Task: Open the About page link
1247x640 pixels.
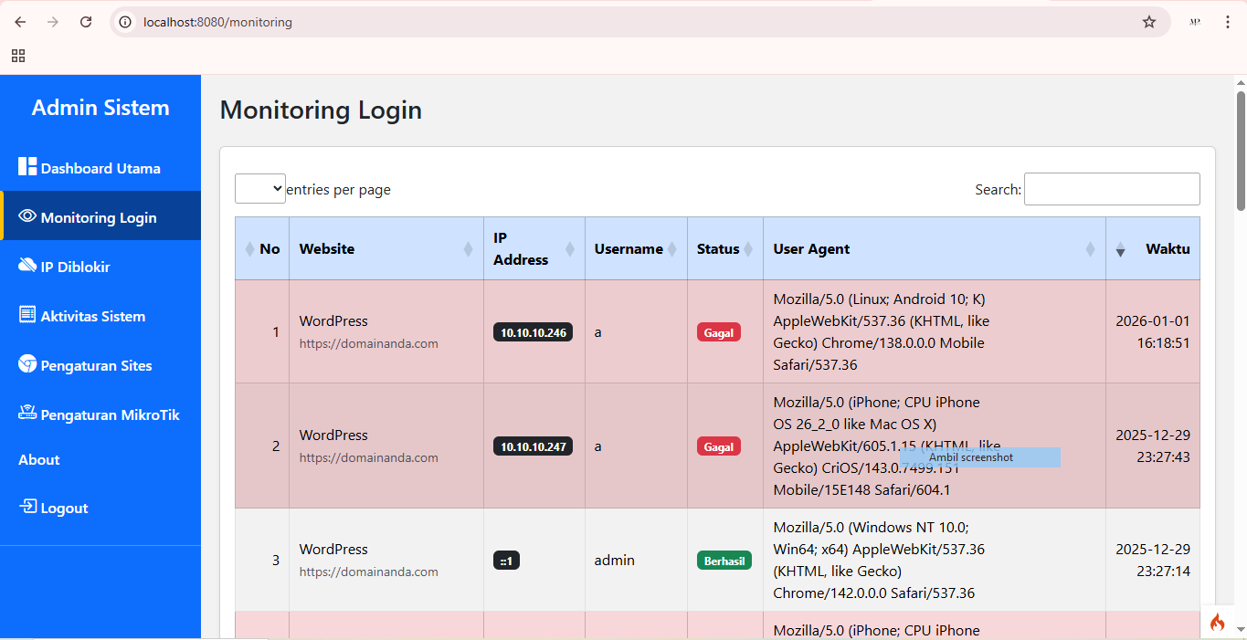Action: point(39,459)
